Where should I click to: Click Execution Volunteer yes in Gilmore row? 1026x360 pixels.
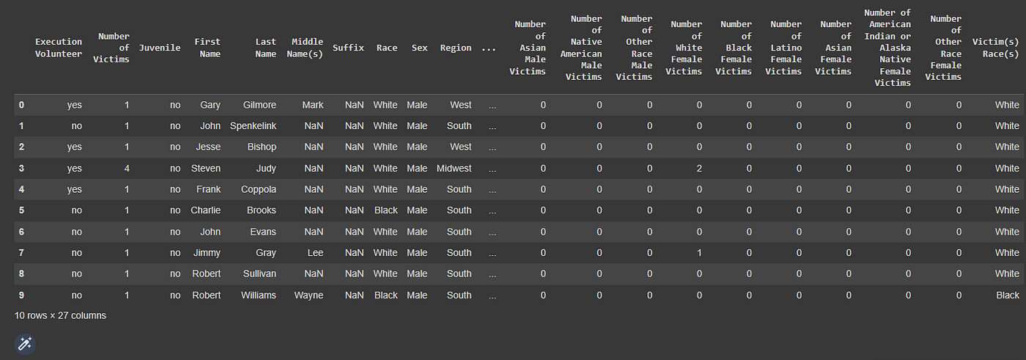click(75, 105)
